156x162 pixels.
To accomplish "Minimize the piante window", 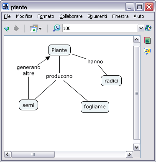I will (130, 7).
